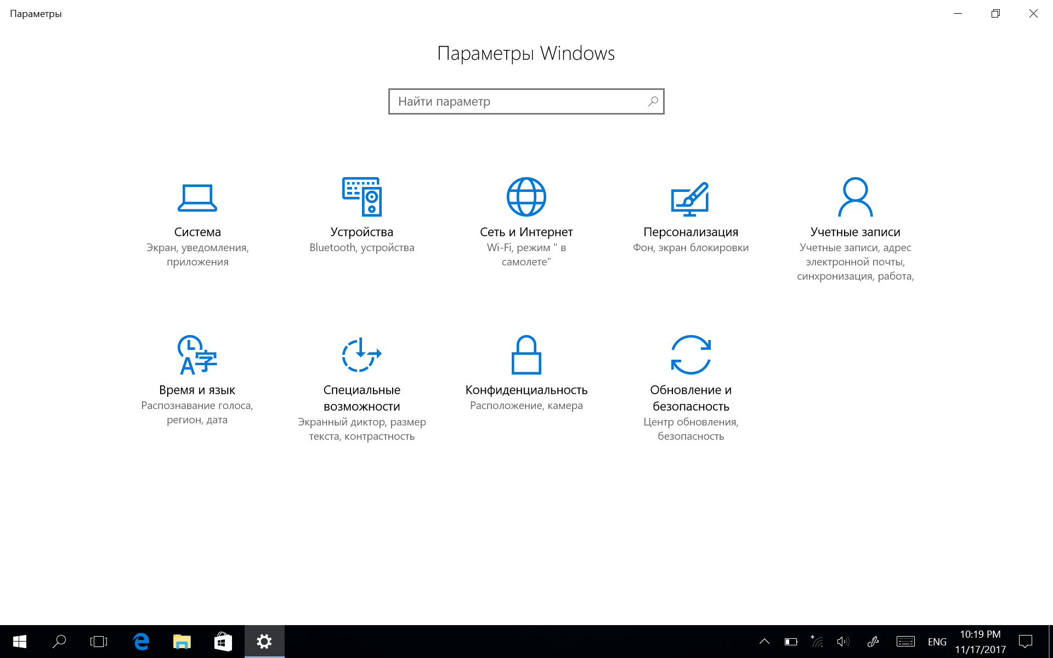1053x658 pixels.
Task: Show hidden tray icons chevron
Action: tap(764, 642)
